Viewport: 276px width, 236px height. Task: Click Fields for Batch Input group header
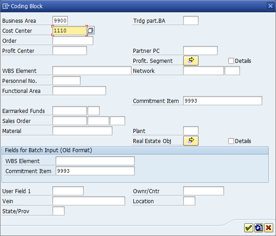(x=135, y=150)
